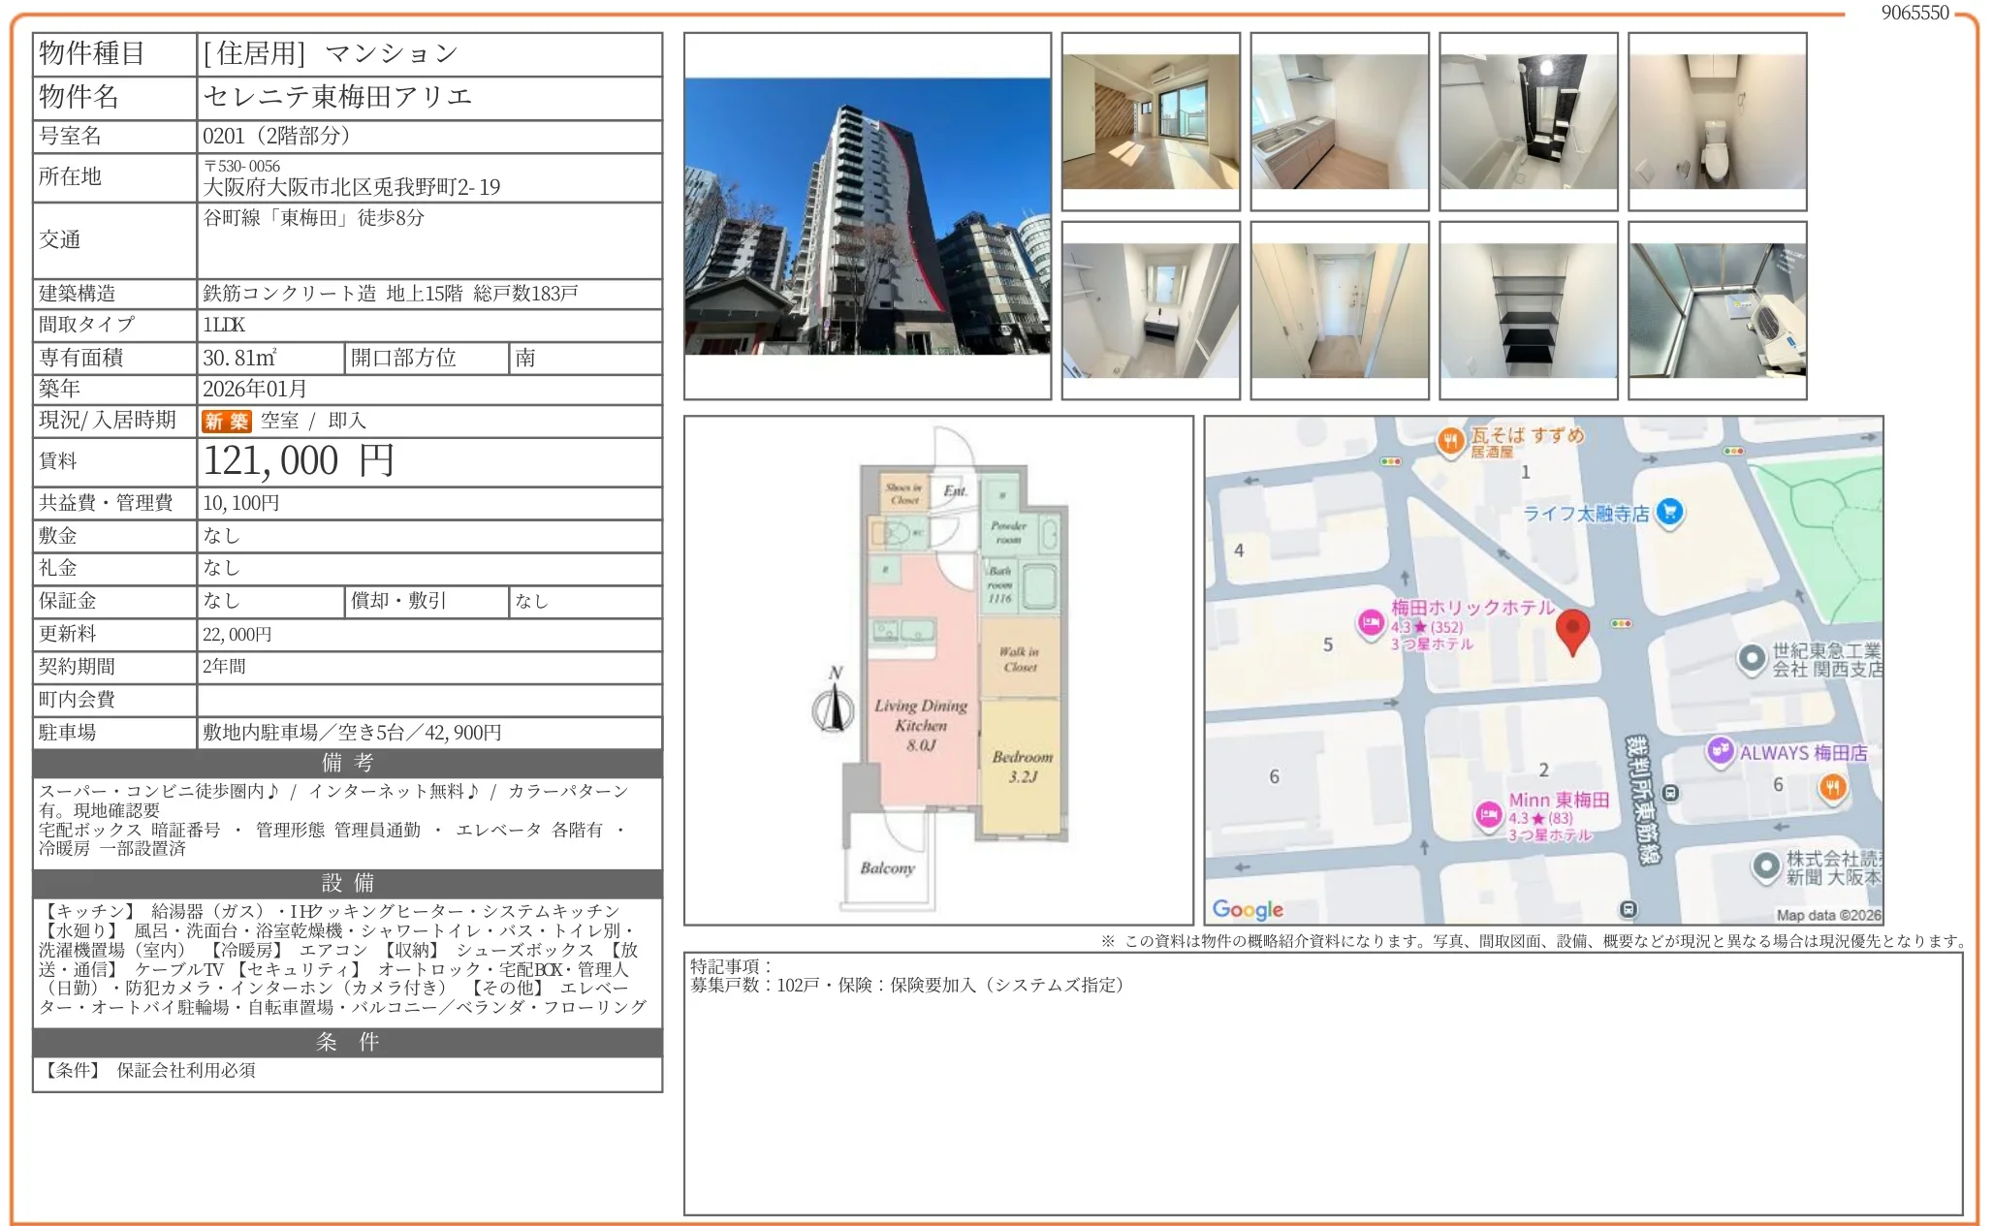Viewport: 1993px width, 1226px height.
Task: Open the washroom vanity thumbnail photo
Action: tap(1151, 310)
